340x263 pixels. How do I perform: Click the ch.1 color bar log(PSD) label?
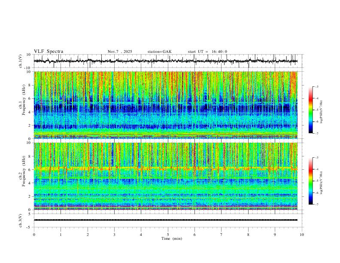[x=322, y=112]
